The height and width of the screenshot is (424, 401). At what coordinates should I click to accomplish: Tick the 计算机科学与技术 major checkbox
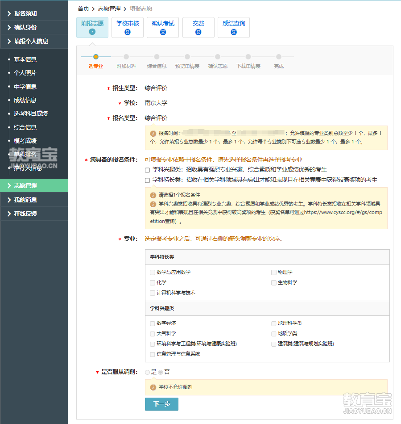[x=153, y=293]
